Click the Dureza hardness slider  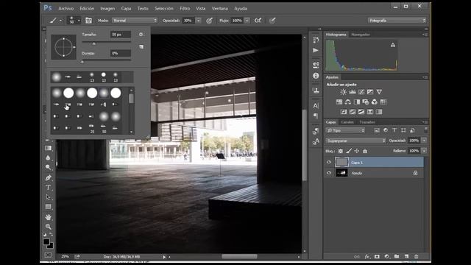[106, 61]
